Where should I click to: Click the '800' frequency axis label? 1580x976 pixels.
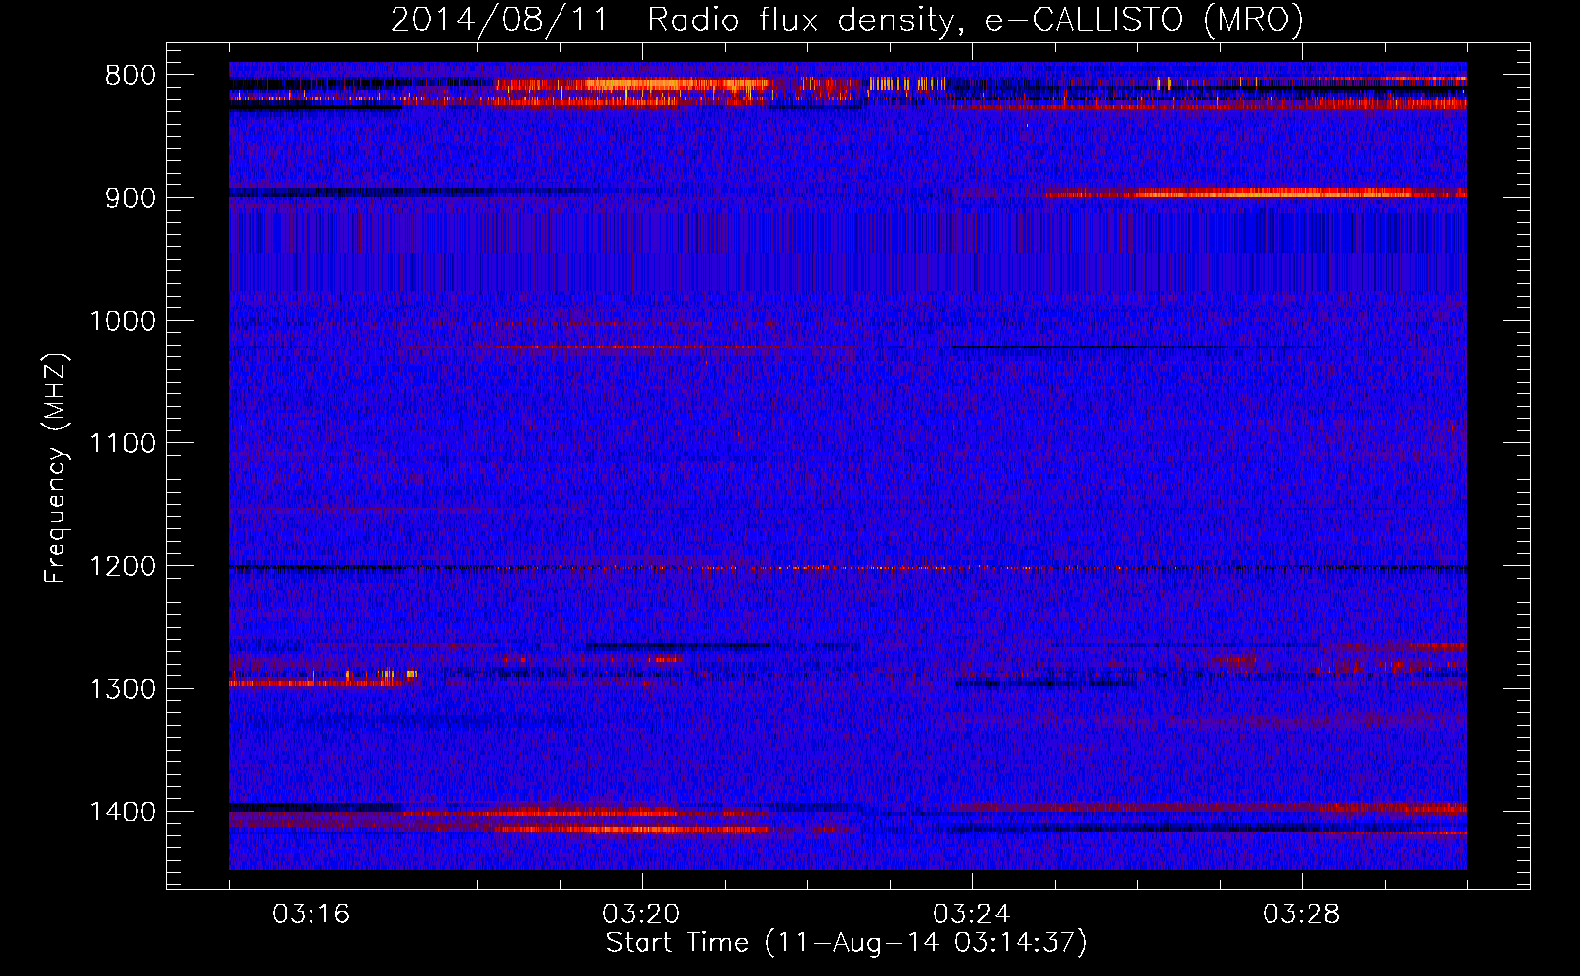129,76
